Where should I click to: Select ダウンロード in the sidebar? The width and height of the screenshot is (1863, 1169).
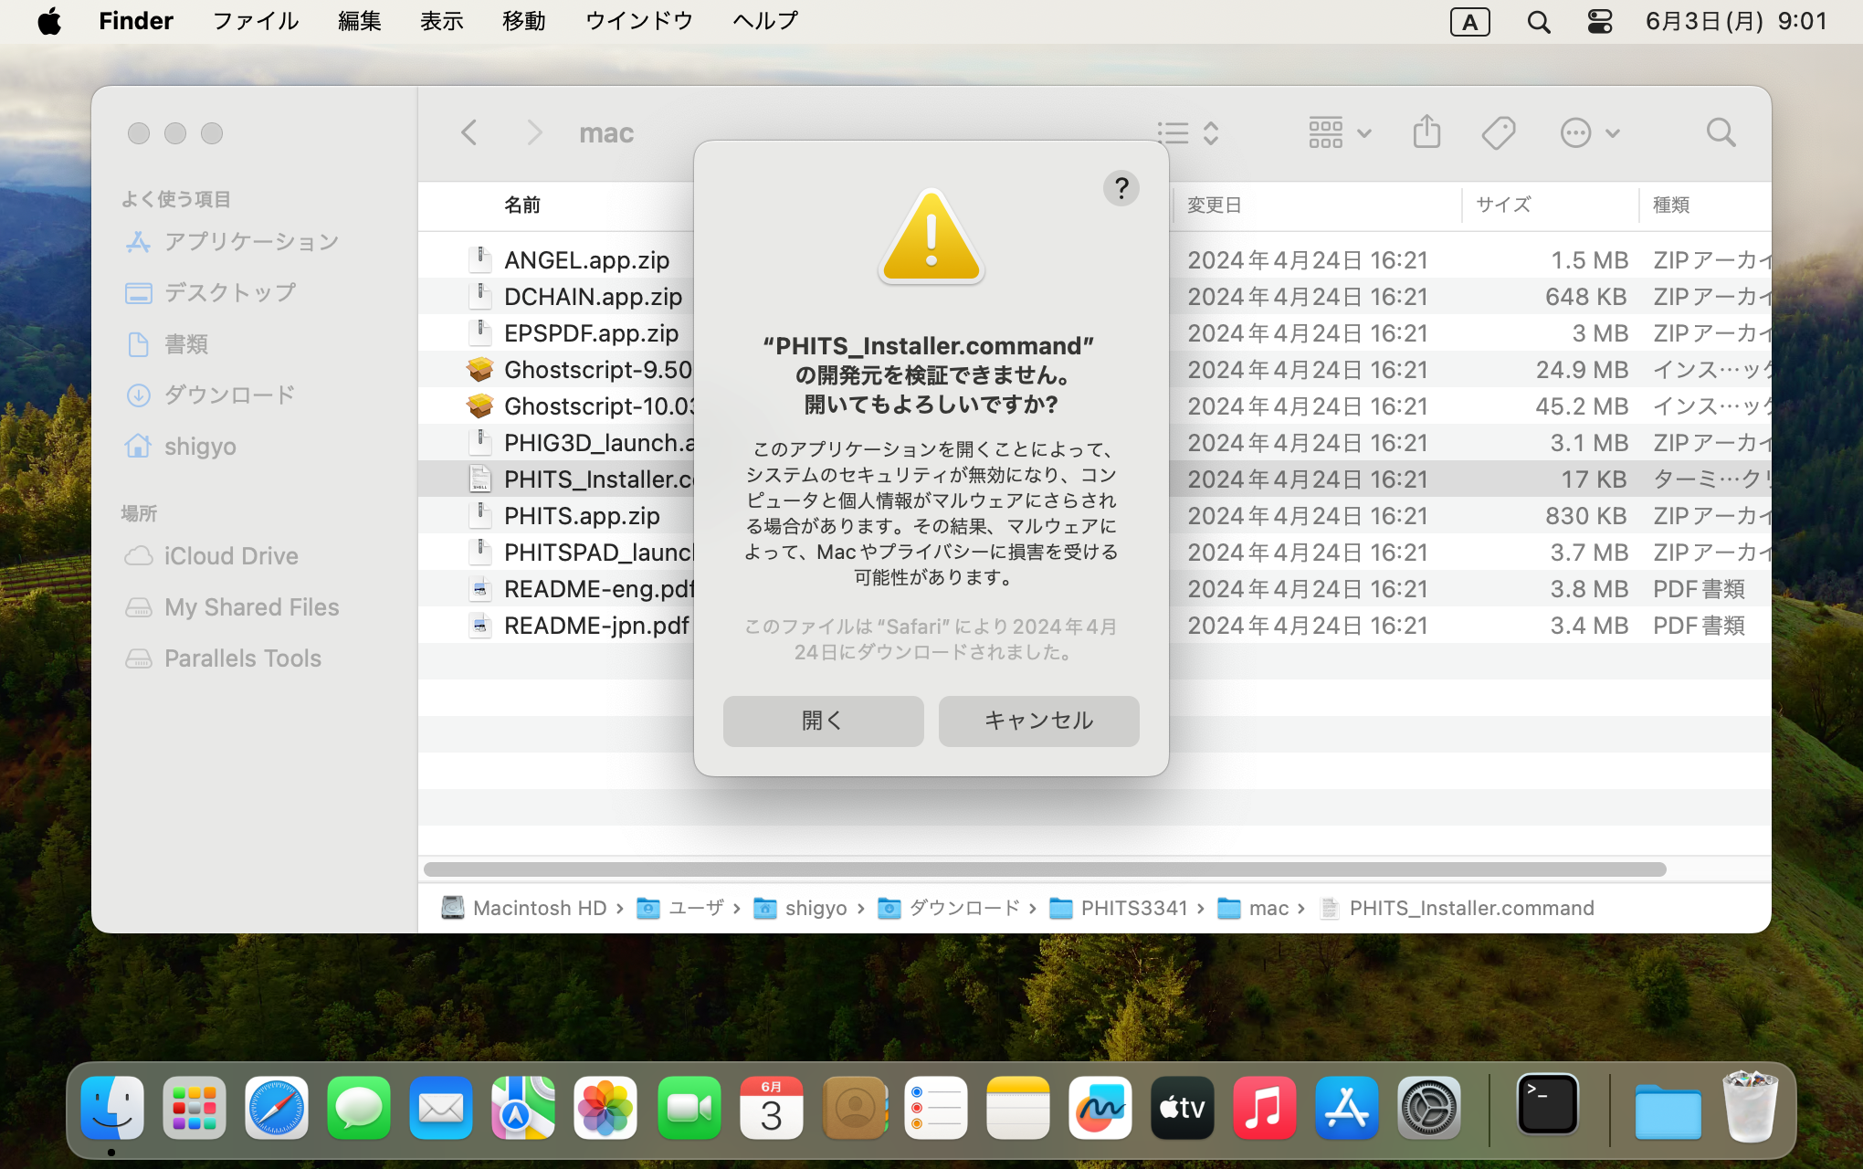click(229, 395)
